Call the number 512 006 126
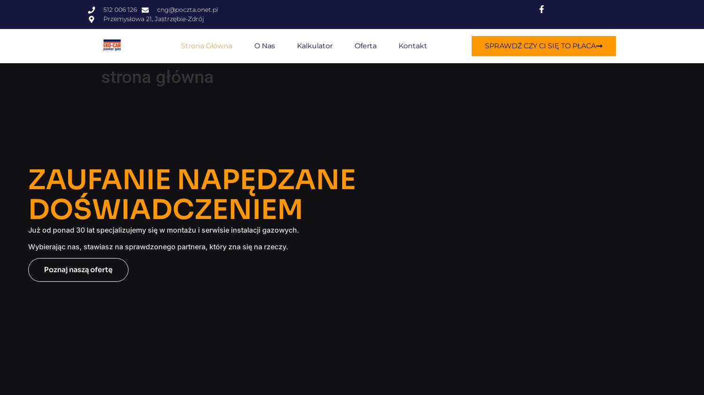This screenshot has height=395, width=704. (x=120, y=10)
